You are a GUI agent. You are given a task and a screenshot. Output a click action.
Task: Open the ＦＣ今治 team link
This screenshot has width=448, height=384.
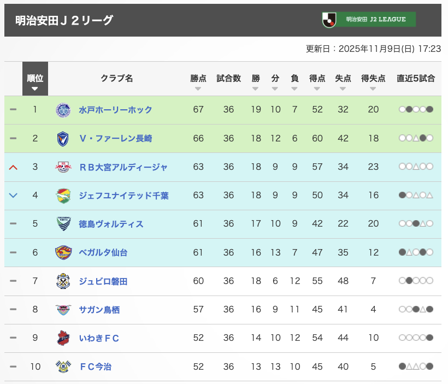pyautogui.click(x=96, y=367)
